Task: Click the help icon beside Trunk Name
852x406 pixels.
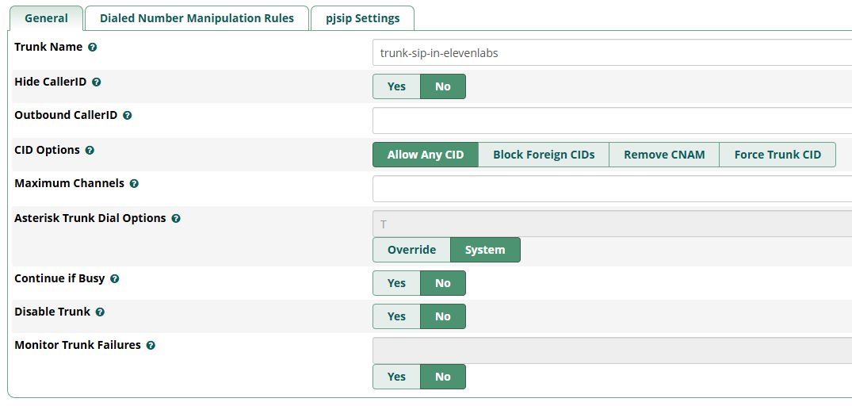Action: [x=93, y=48]
